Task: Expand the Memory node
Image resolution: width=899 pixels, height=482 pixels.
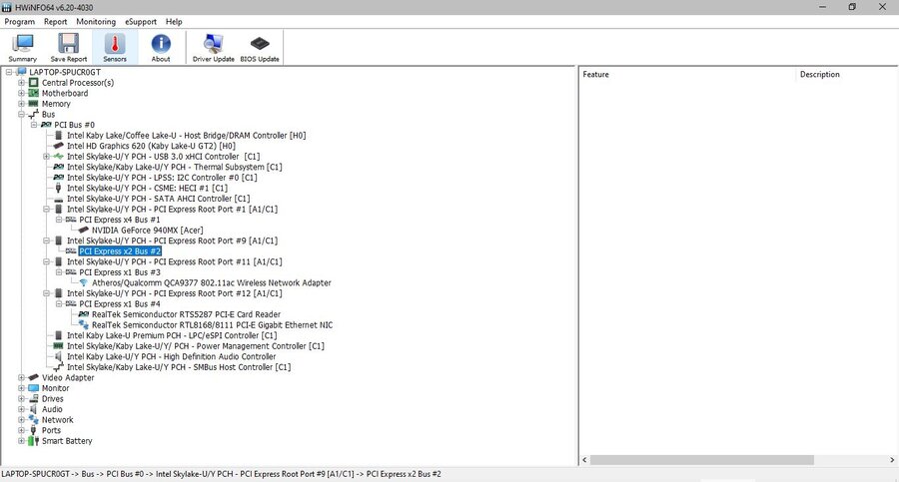Action: (x=21, y=104)
